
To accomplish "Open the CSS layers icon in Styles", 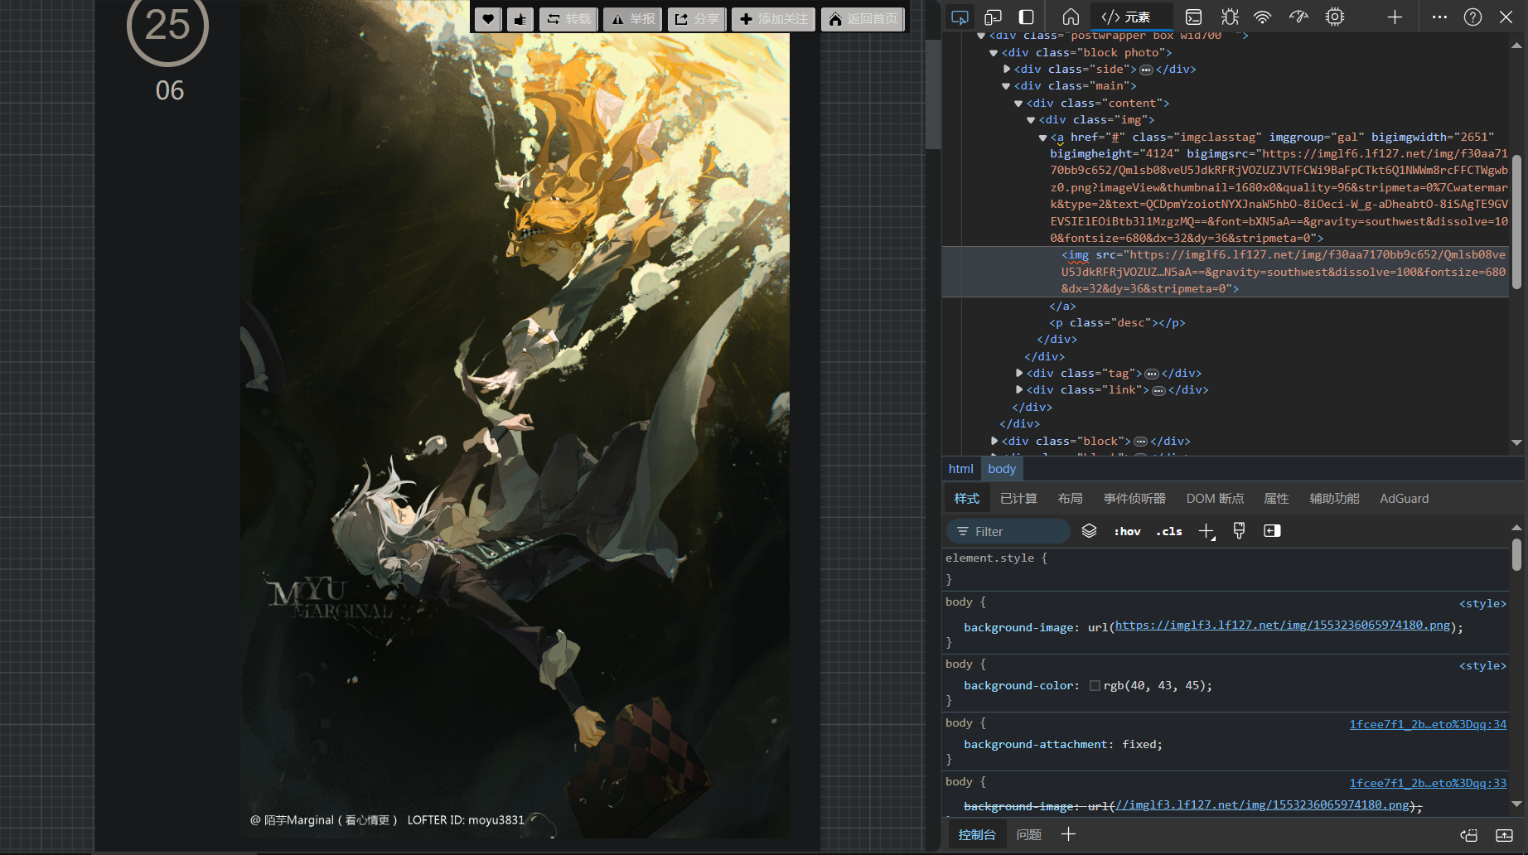I will pos(1089,531).
